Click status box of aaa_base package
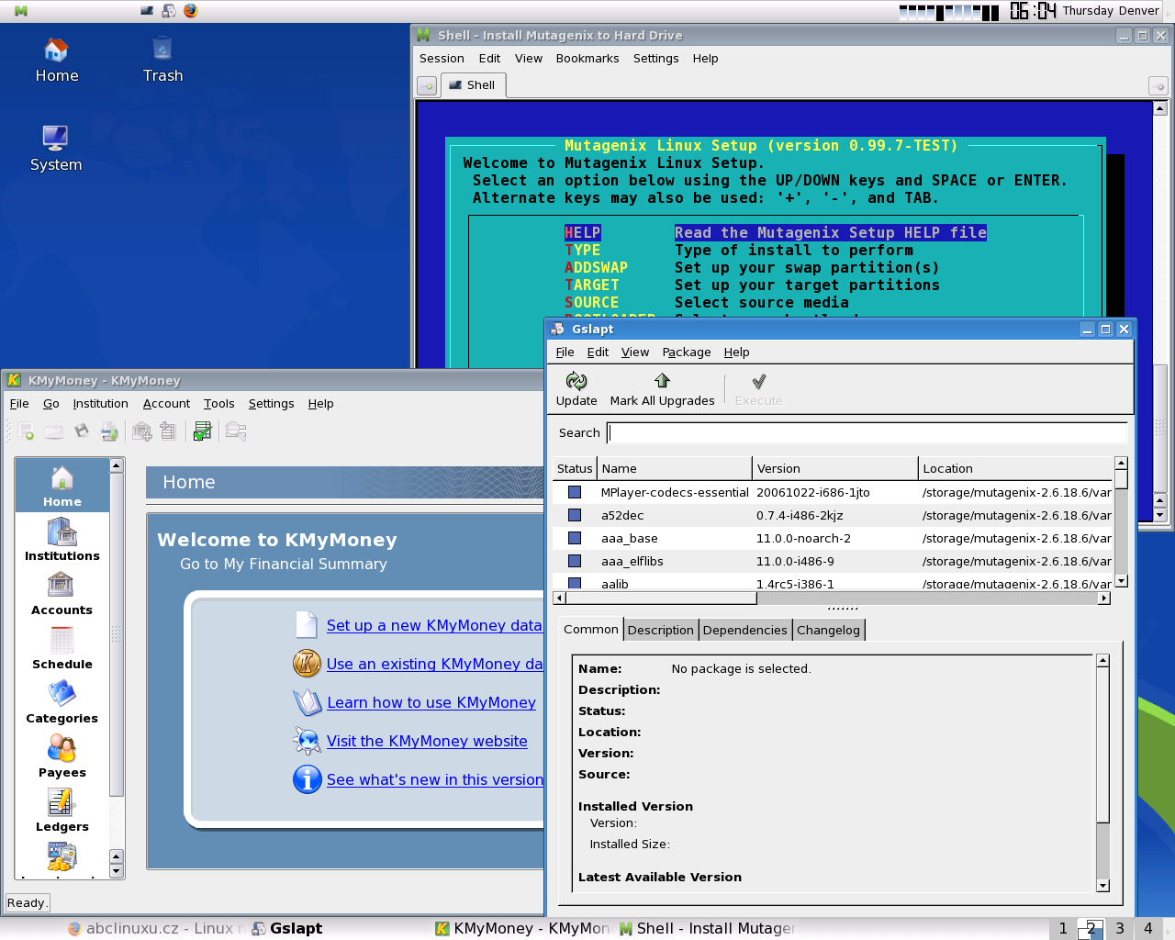The width and height of the screenshot is (1175, 940). pyautogui.click(x=575, y=538)
